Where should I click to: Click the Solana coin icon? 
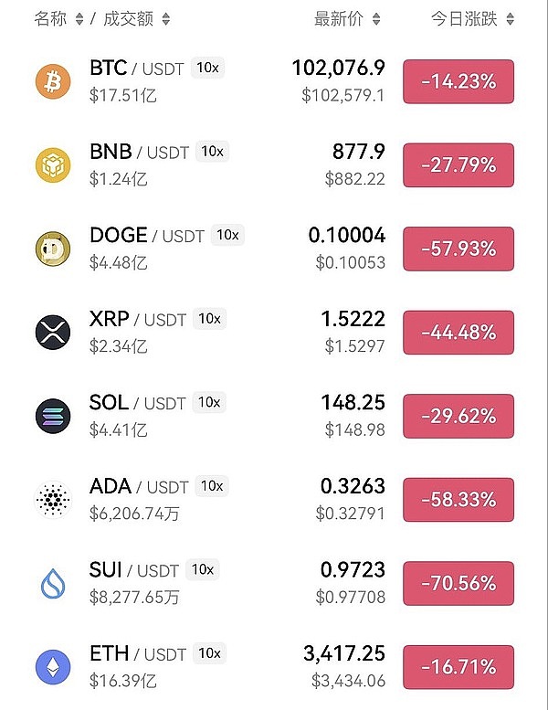(52, 416)
